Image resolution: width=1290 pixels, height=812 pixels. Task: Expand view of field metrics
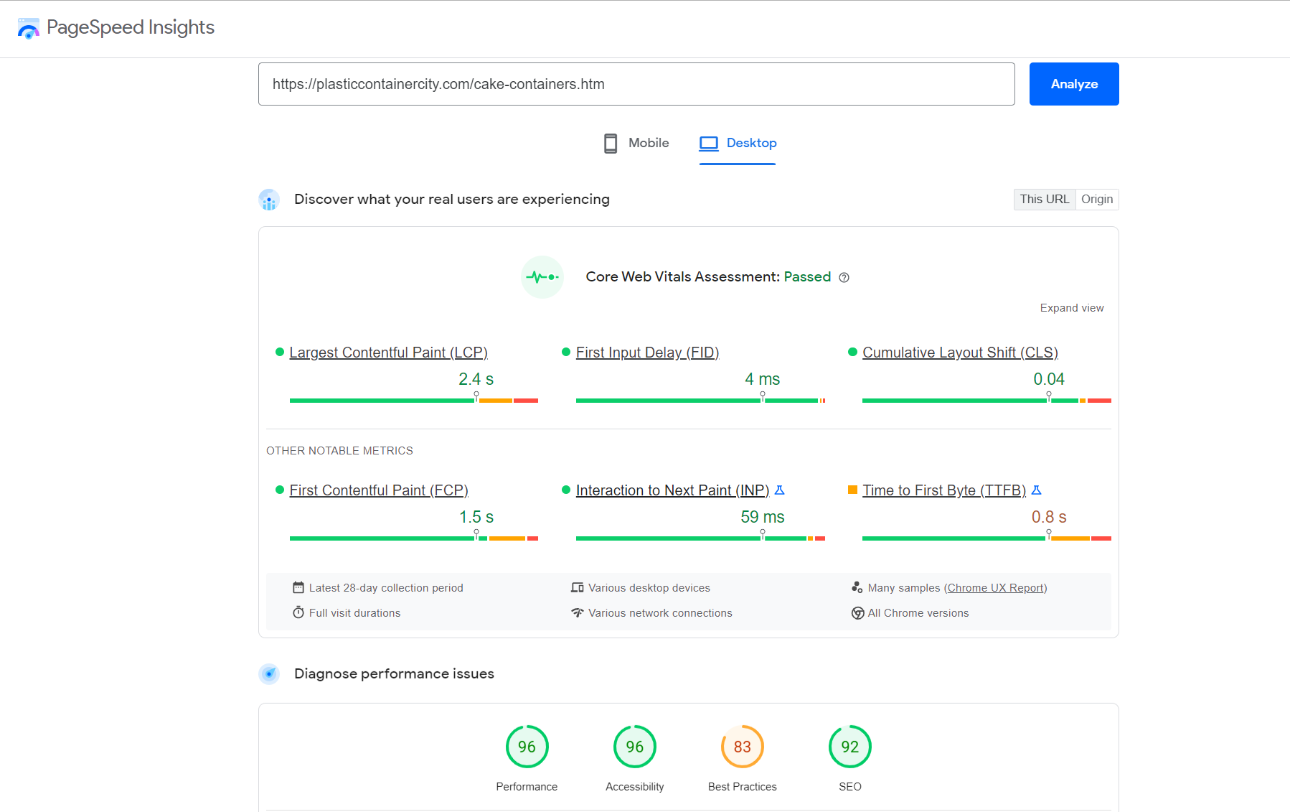[1072, 308]
